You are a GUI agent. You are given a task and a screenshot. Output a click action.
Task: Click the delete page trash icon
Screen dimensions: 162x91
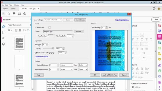point(16,30)
